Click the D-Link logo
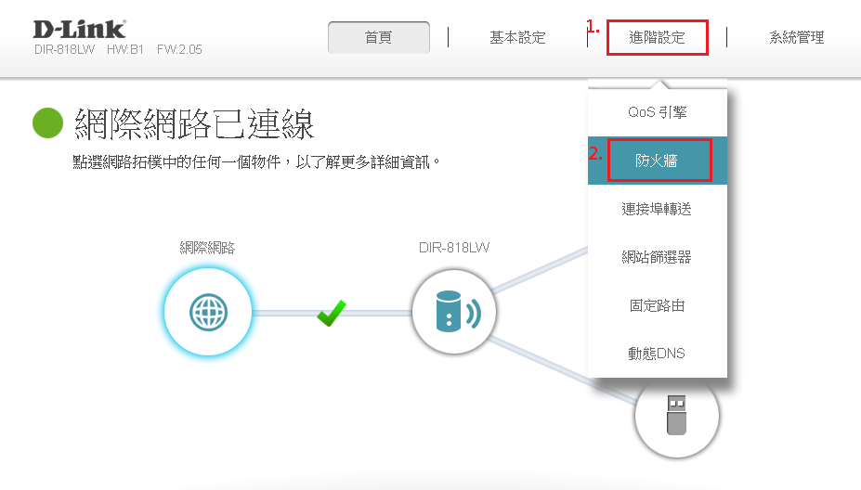Screen dimensions: 861x490 tap(79, 29)
